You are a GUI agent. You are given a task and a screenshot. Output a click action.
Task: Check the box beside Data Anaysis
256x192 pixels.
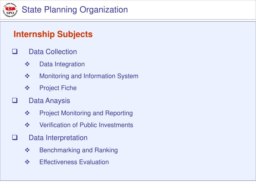pyautogui.click(x=15, y=100)
